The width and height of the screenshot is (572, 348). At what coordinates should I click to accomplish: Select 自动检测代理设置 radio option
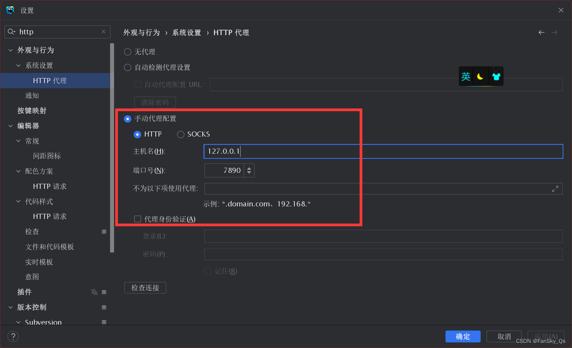click(x=127, y=67)
